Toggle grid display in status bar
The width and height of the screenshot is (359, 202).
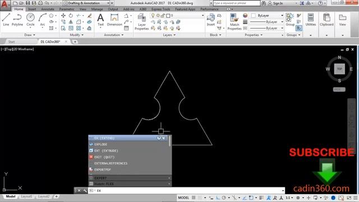(194, 198)
